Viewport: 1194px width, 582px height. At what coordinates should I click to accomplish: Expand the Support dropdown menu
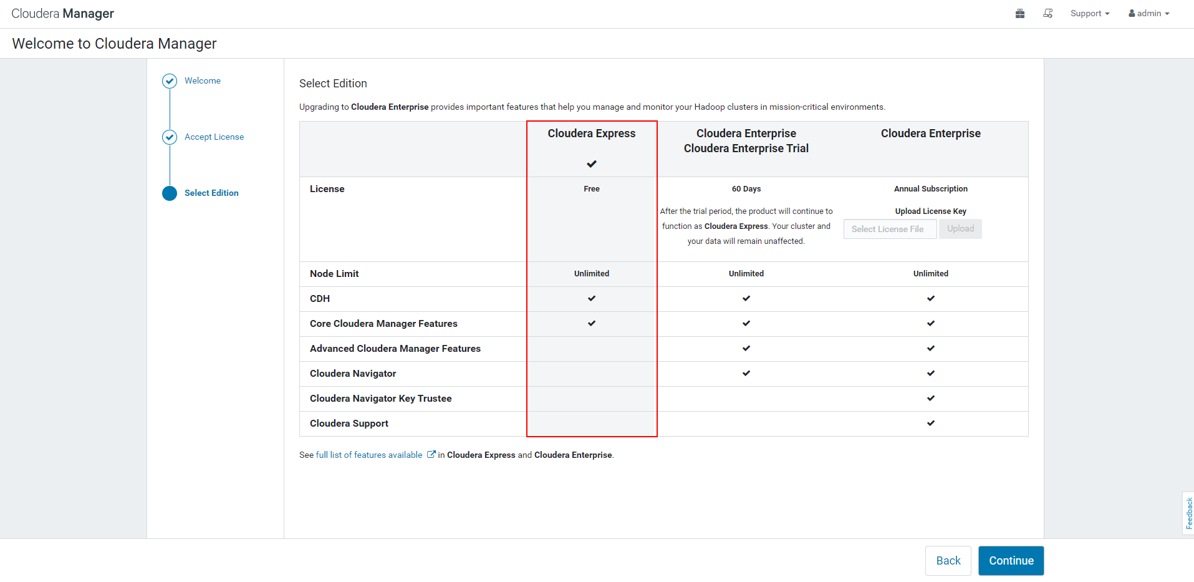[x=1090, y=14]
